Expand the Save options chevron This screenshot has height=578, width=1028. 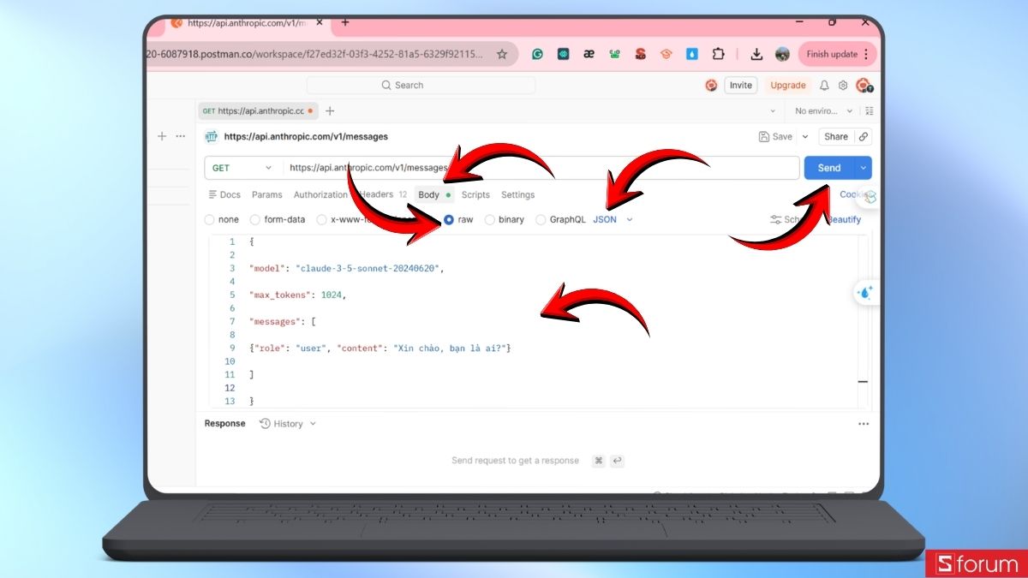tap(805, 137)
